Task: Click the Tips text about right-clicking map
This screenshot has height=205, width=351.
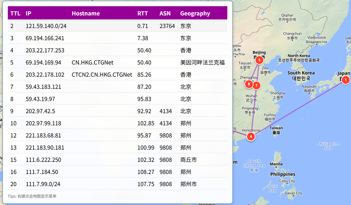Action: (x=32, y=196)
